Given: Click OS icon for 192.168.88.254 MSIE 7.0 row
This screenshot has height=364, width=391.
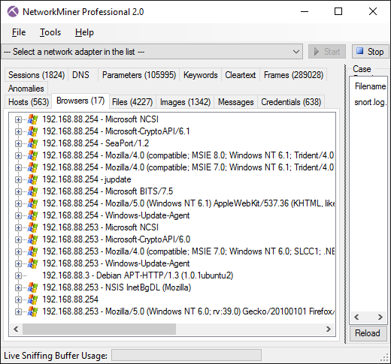Looking at the screenshot, I should point(32,167).
